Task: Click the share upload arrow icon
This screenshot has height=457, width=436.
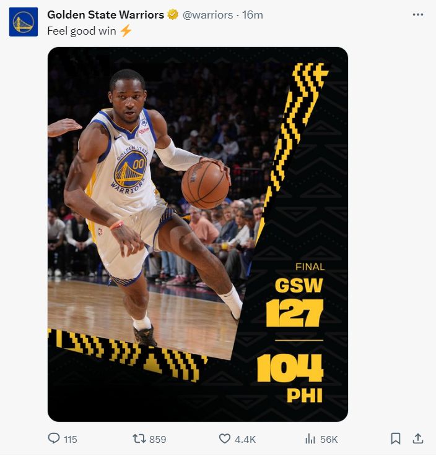Action: pos(418,438)
